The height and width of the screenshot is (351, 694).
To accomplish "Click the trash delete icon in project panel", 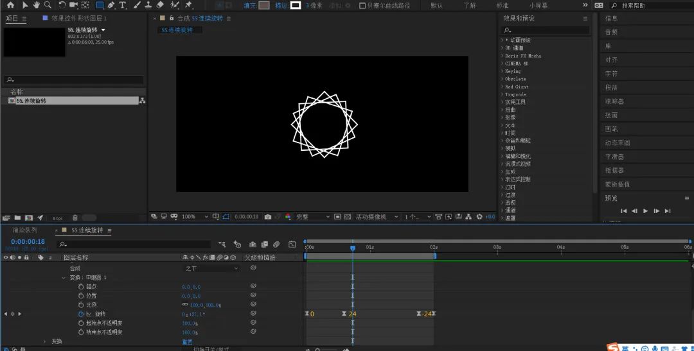I will tap(75, 218).
